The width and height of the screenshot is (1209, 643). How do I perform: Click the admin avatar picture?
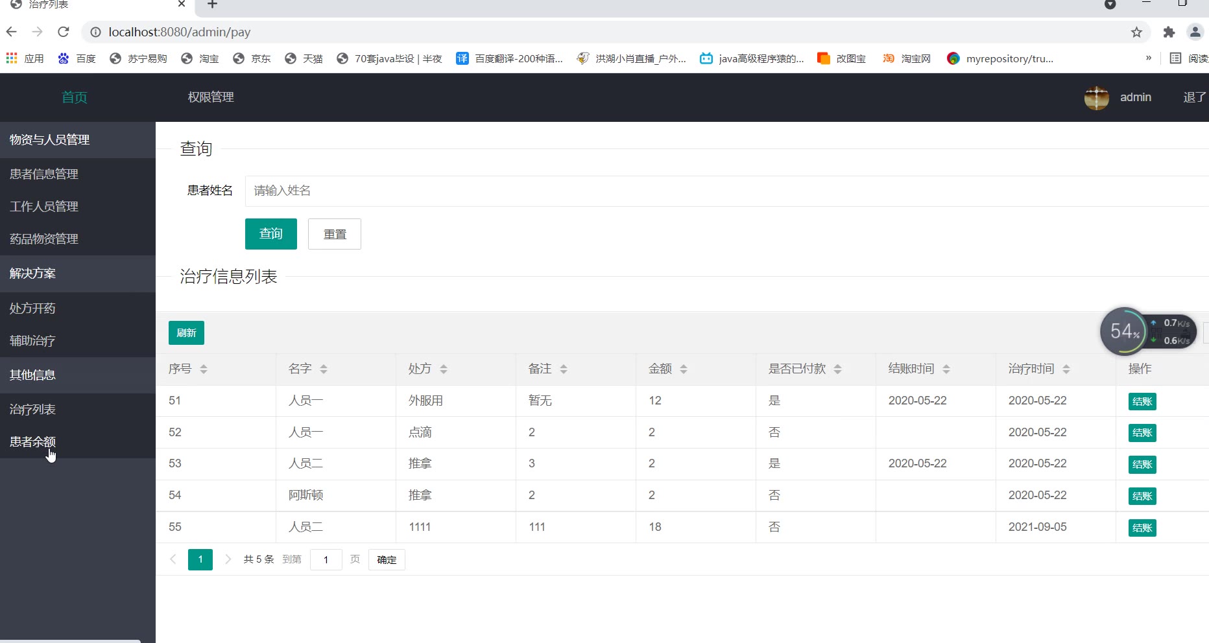(1096, 97)
